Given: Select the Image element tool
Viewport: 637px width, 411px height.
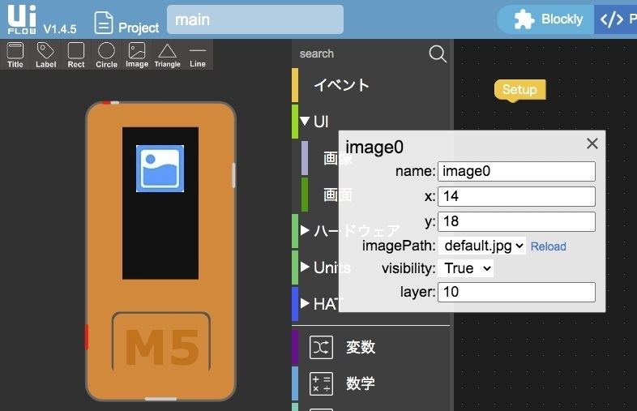Looking at the screenshot, I should 137,54.
